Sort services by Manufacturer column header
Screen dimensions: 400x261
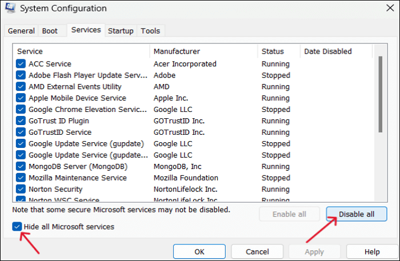(x=203, y=51)
